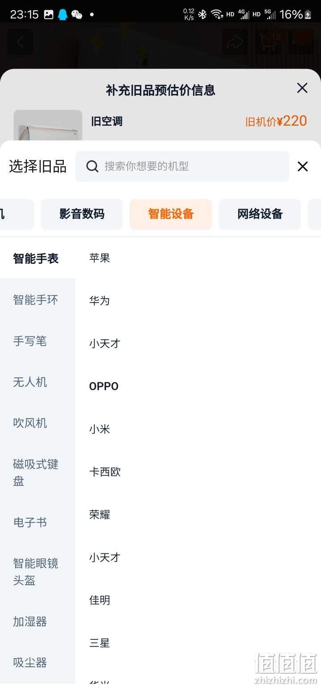Pick the 苹果 brand
Image resolution: width=321 pixels, height=688 pixels.
[99, 258]
